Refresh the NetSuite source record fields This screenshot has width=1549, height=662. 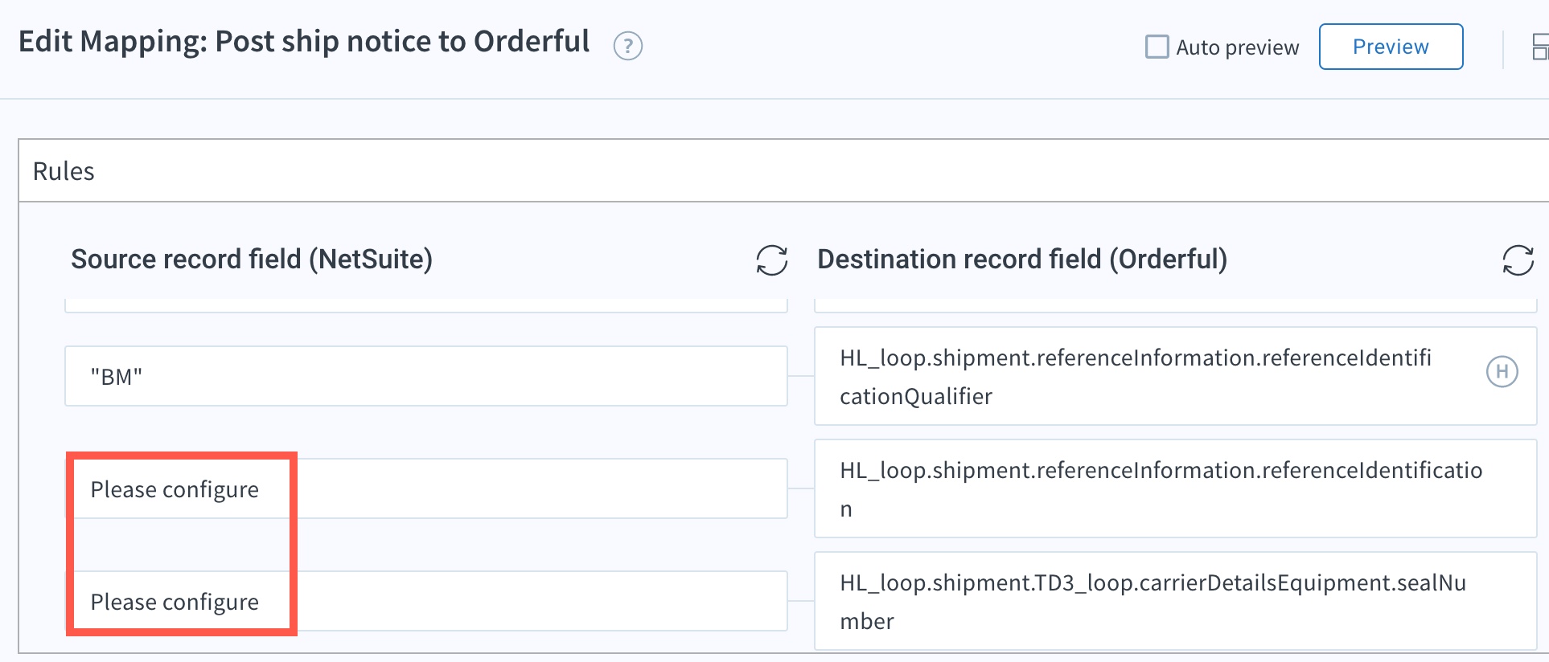point(771,260)
